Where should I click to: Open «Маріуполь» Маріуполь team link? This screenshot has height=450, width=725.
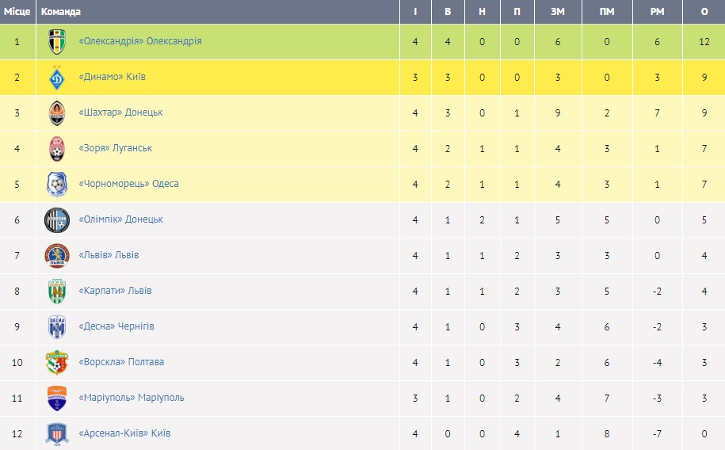point(132,398)
